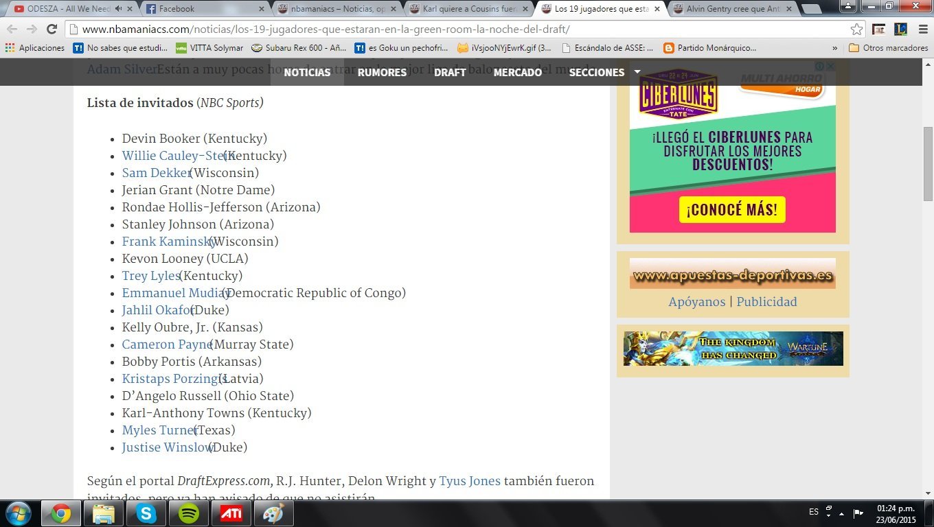The height and width of the screenshot is (527, 934).
Task: Open the MERCADO menu item
Action: click(x=518, y=72)
